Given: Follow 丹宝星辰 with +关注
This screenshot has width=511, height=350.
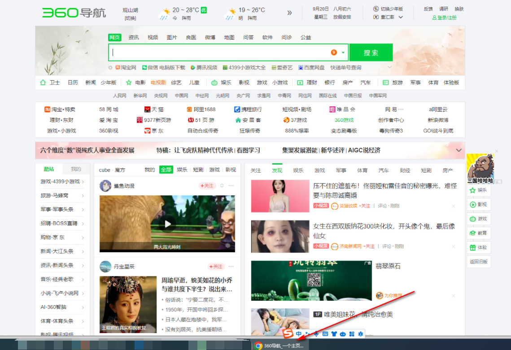Looking at the screenshot, I should pyautogui.click(x=216, y=266).
